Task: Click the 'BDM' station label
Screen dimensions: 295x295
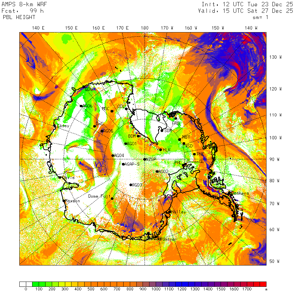Action: click(x=132, y=136)
